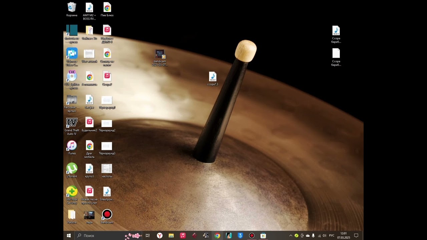Open Microsoft Store from the taskbar

pyautogui.click(x=263, y=236)
